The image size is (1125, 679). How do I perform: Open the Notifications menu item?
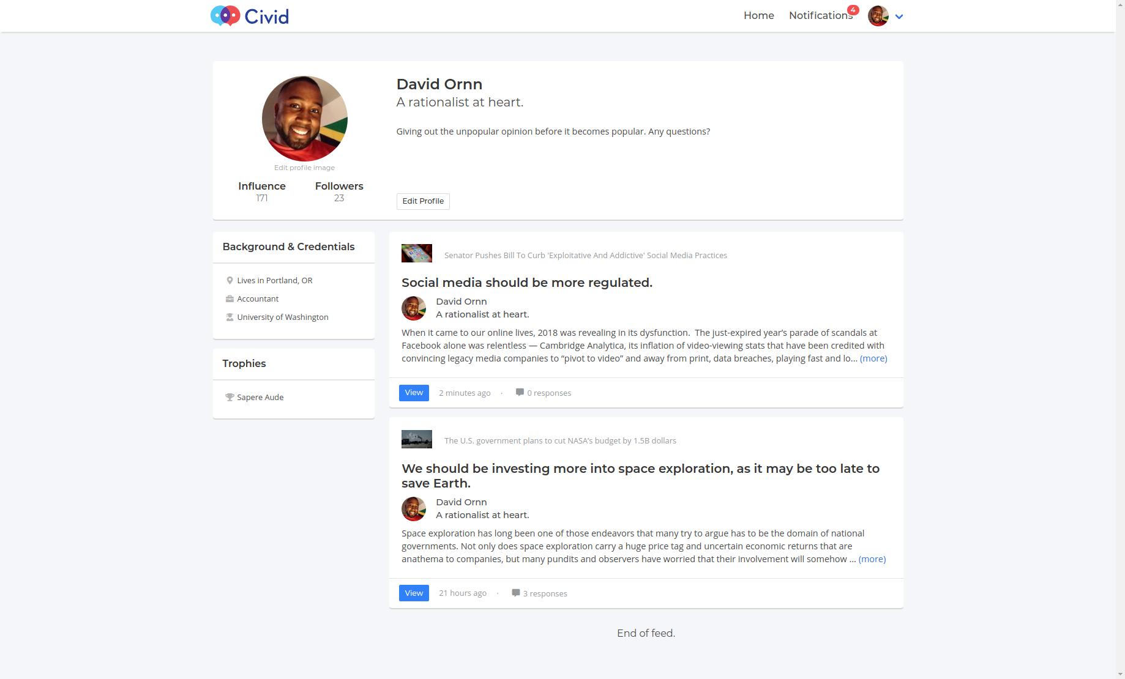(x=820, y=15)
